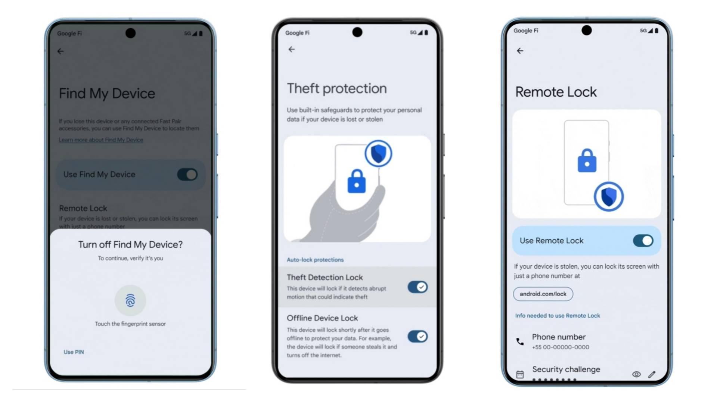Click Learn more about Find My Device link
The width and height of the screenshot is (717, 403).
(100, 140)
